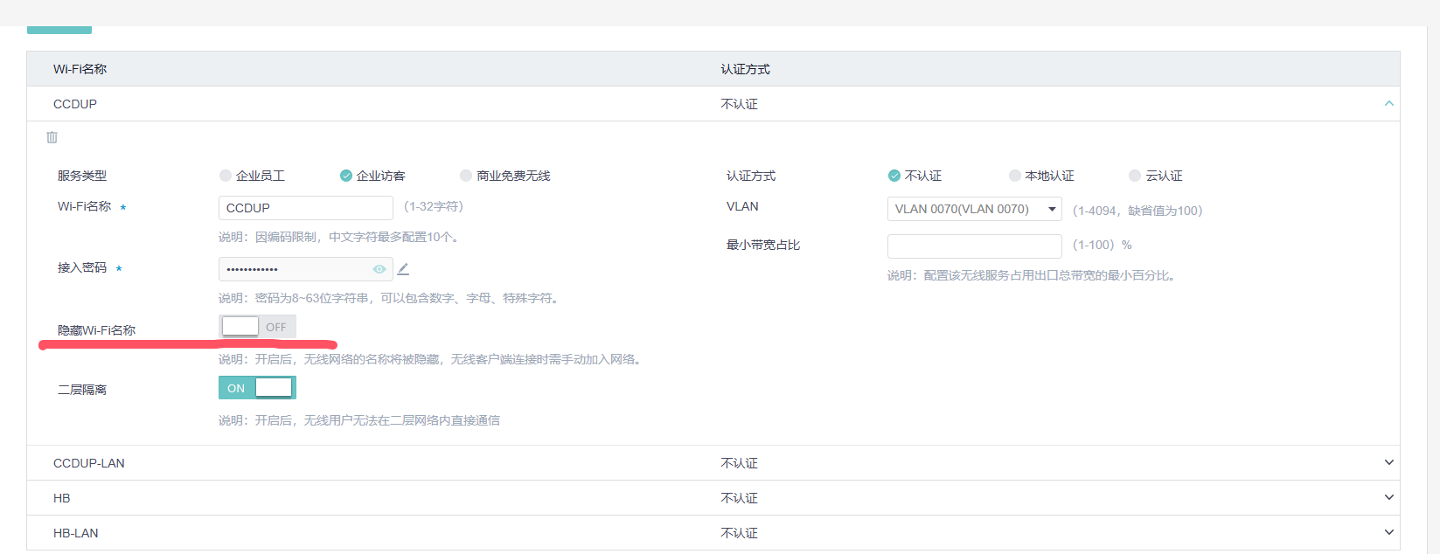The height and width of the screenshot is (554, 1440).
Task: Turn off 二层隔离 switch
Action: click(x=257, y=388)
